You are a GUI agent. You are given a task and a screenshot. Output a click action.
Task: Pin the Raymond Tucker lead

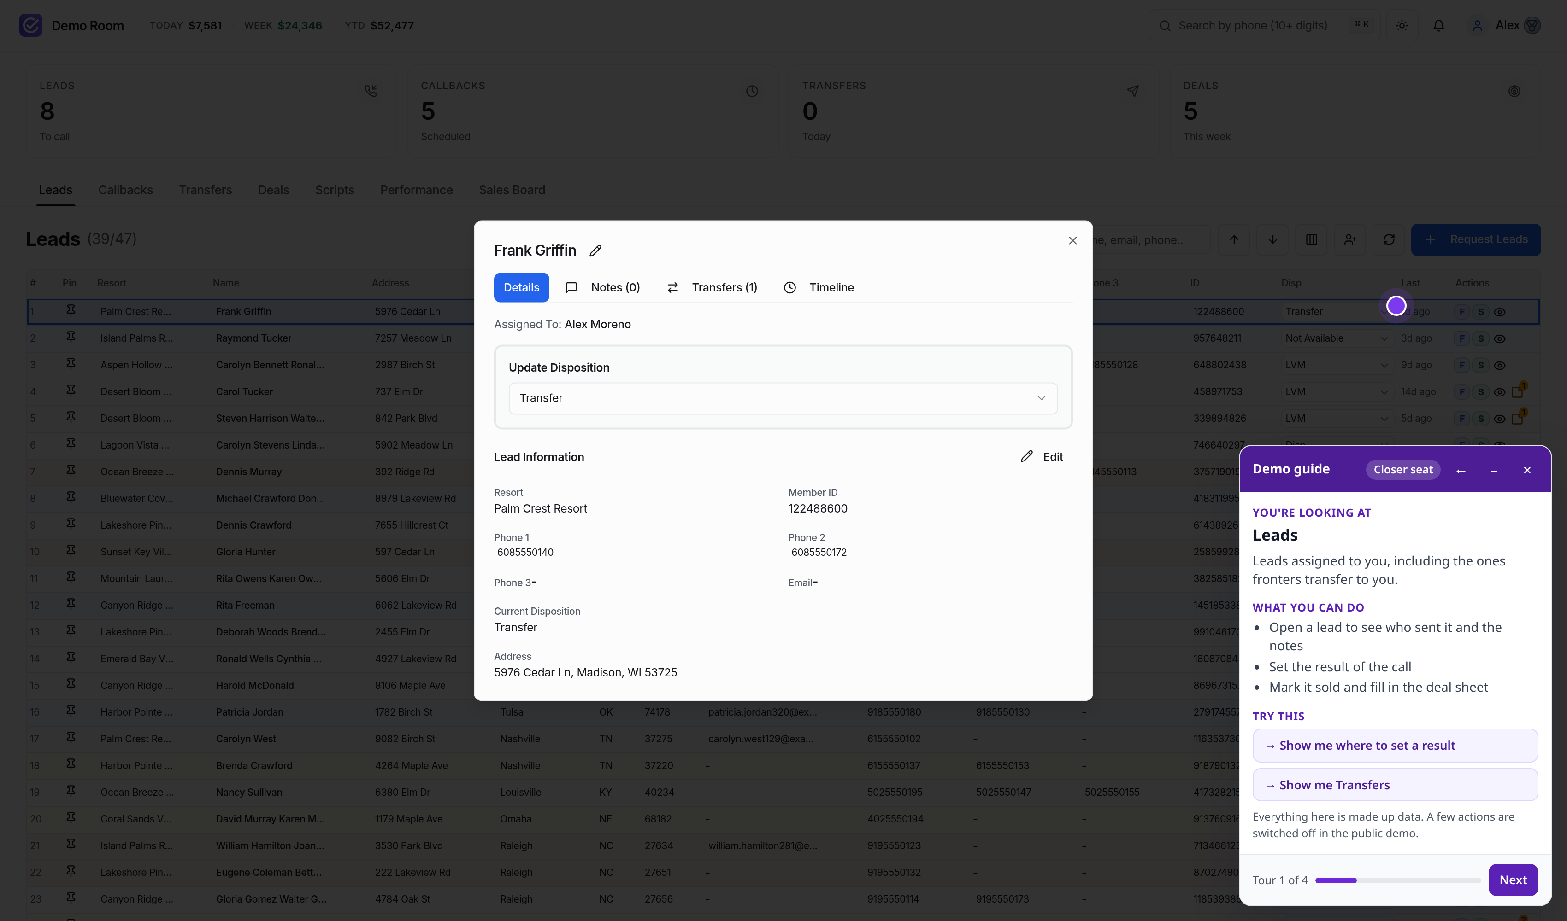(70, 338)
